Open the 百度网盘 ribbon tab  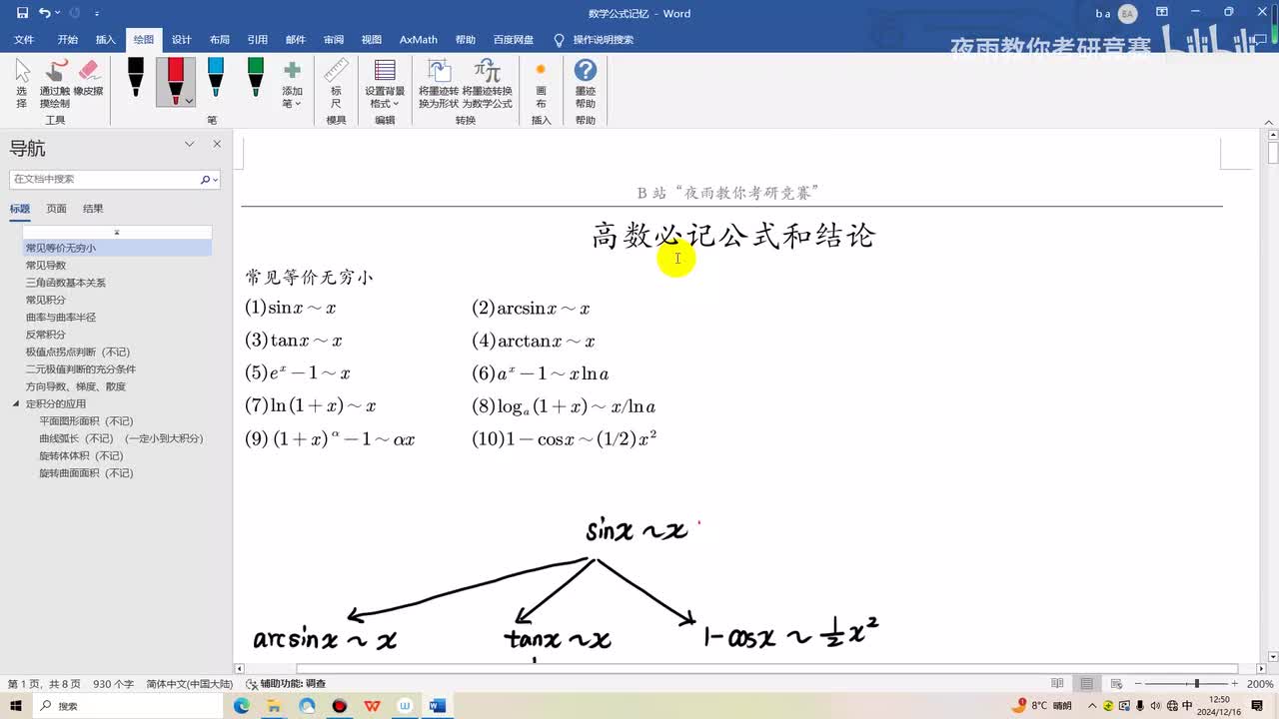[513, 40]
